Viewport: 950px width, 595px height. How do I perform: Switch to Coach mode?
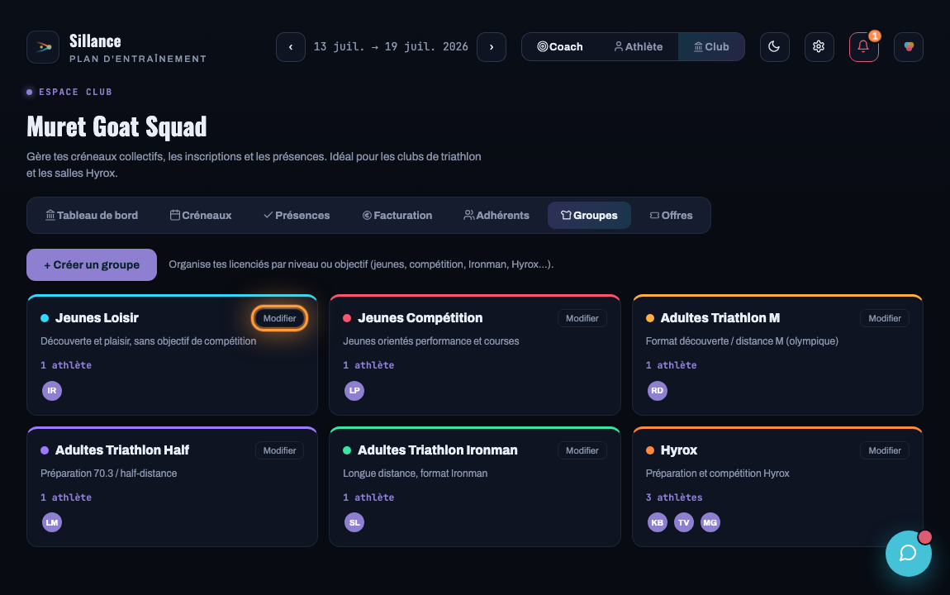[560, 46]
